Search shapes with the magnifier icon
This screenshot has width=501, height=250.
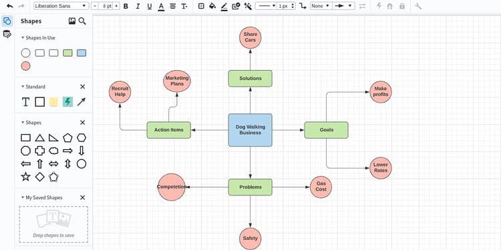(x=82, y=21)
